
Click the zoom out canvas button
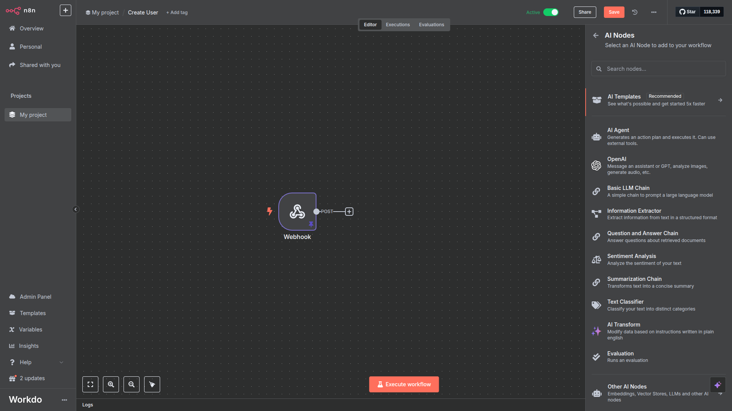(132, 384)
